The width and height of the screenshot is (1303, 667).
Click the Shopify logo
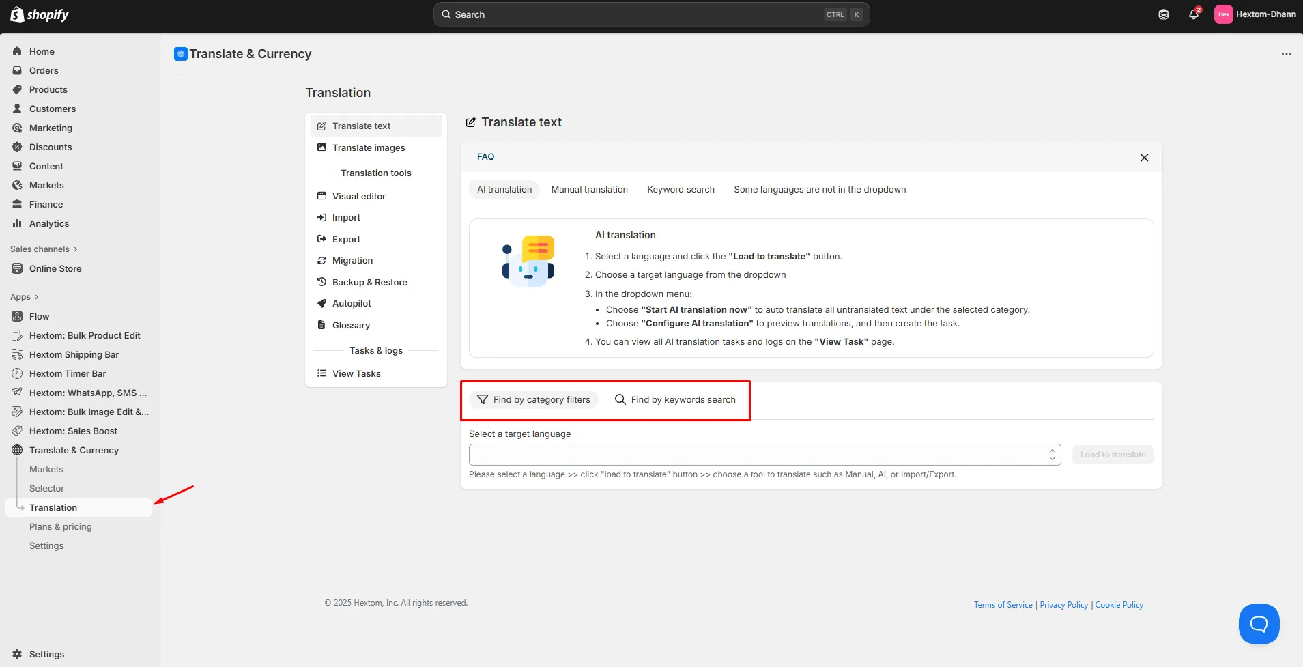pyautogui.click(x=40, y=14)
